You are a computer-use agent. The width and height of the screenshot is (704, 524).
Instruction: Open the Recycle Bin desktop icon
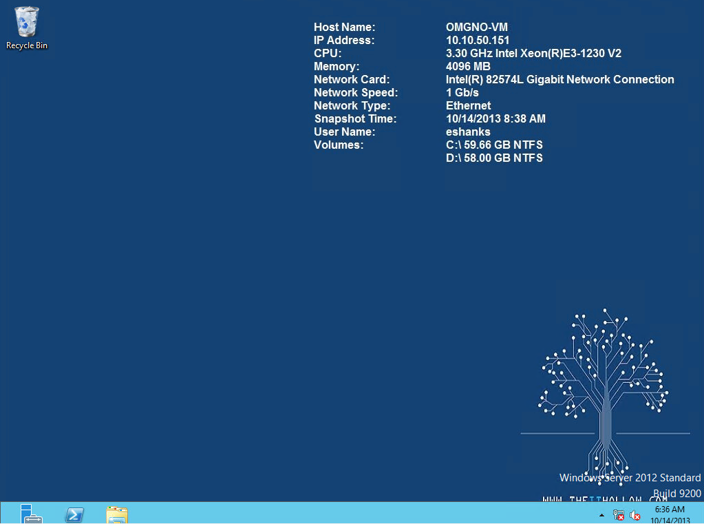point(25,22)
